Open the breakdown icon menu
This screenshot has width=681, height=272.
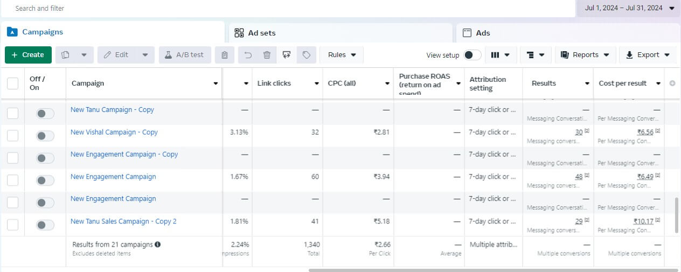tap(536, 55)
